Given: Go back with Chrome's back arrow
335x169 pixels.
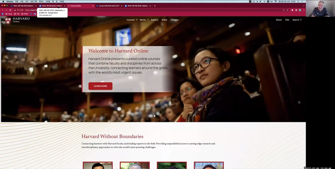Looking at the screenshot, I should pos(2,10).
